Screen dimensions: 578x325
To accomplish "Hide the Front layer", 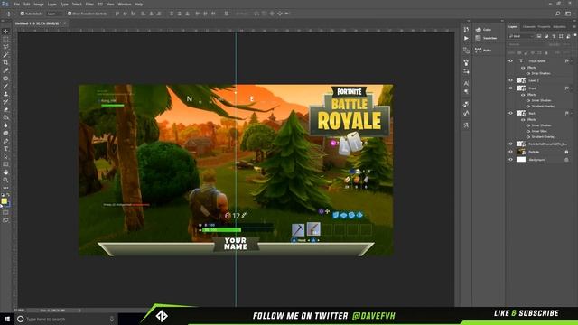I will (511, 88).
